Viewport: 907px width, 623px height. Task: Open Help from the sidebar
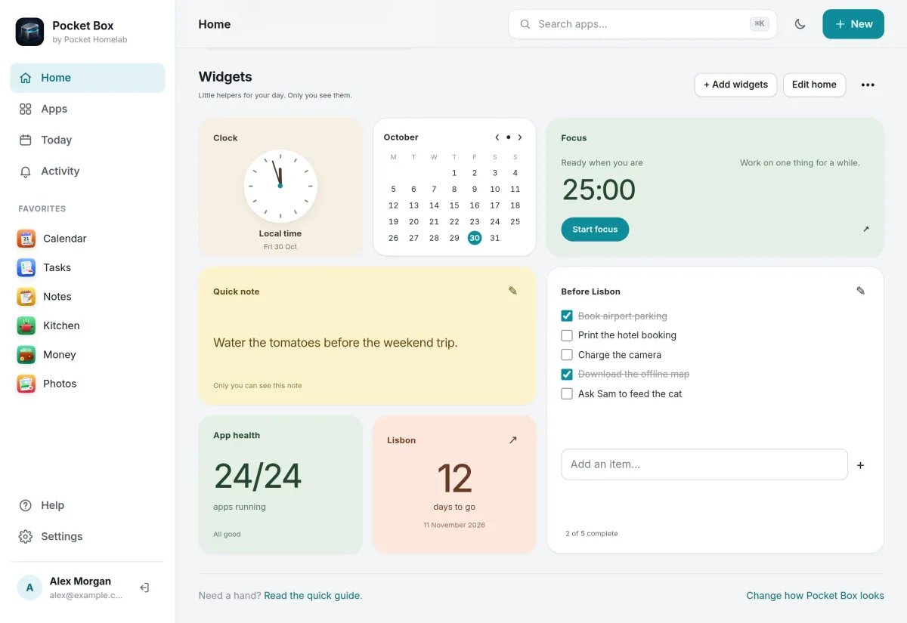87,505
